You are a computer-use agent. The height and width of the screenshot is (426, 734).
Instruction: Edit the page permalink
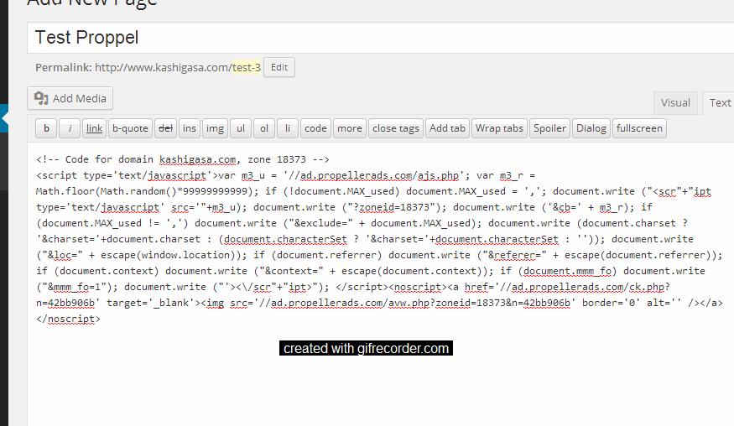click(x=279, y=67)
